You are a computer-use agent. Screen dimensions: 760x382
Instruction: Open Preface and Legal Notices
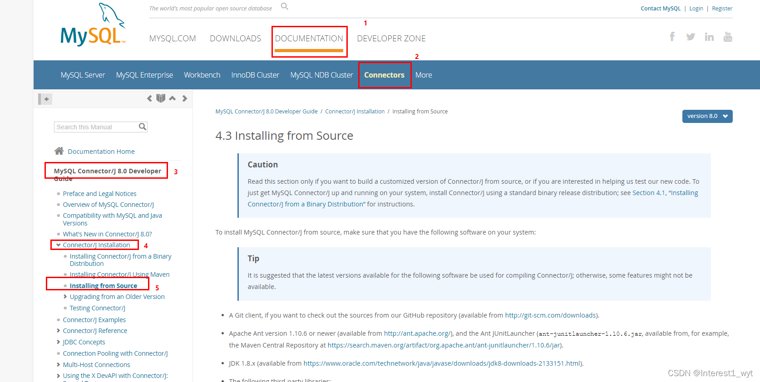point(99,194)
